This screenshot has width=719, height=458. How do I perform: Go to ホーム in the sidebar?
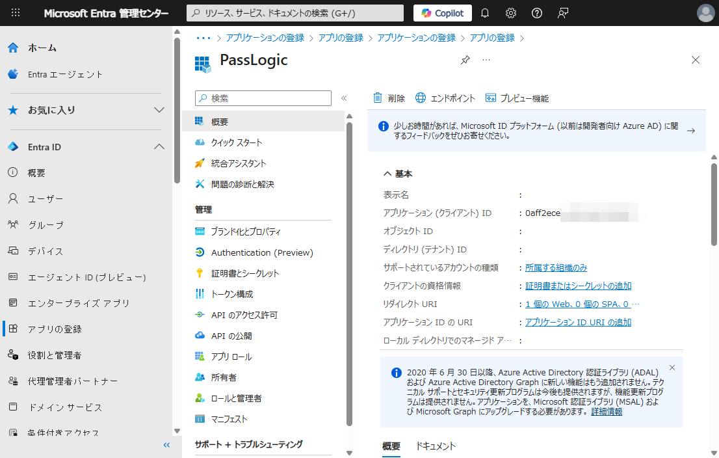pos(42,47)
